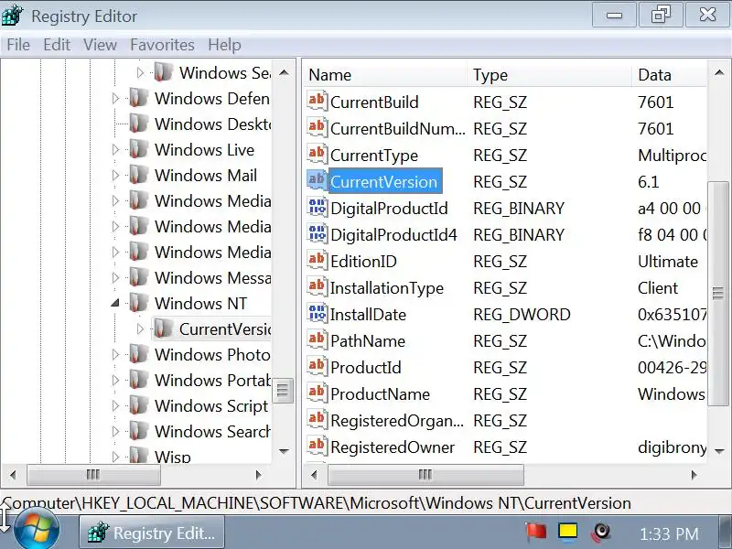Click the ProductId string value icon
The image size is (732, 549).
coord(317,367)
